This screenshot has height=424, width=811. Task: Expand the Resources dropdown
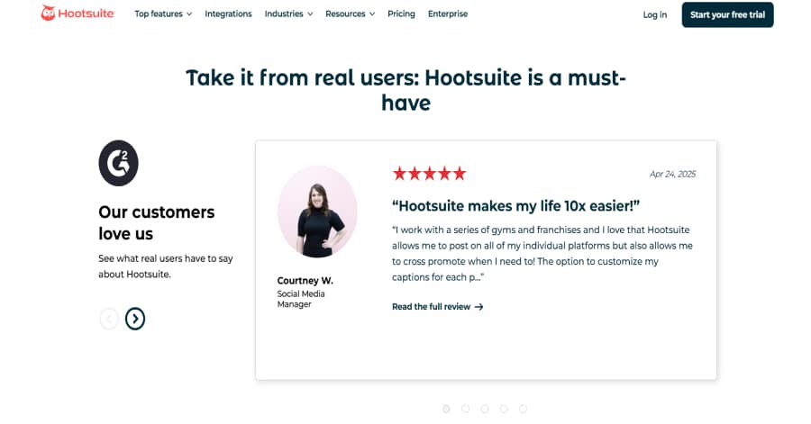(x=351, y=14)
